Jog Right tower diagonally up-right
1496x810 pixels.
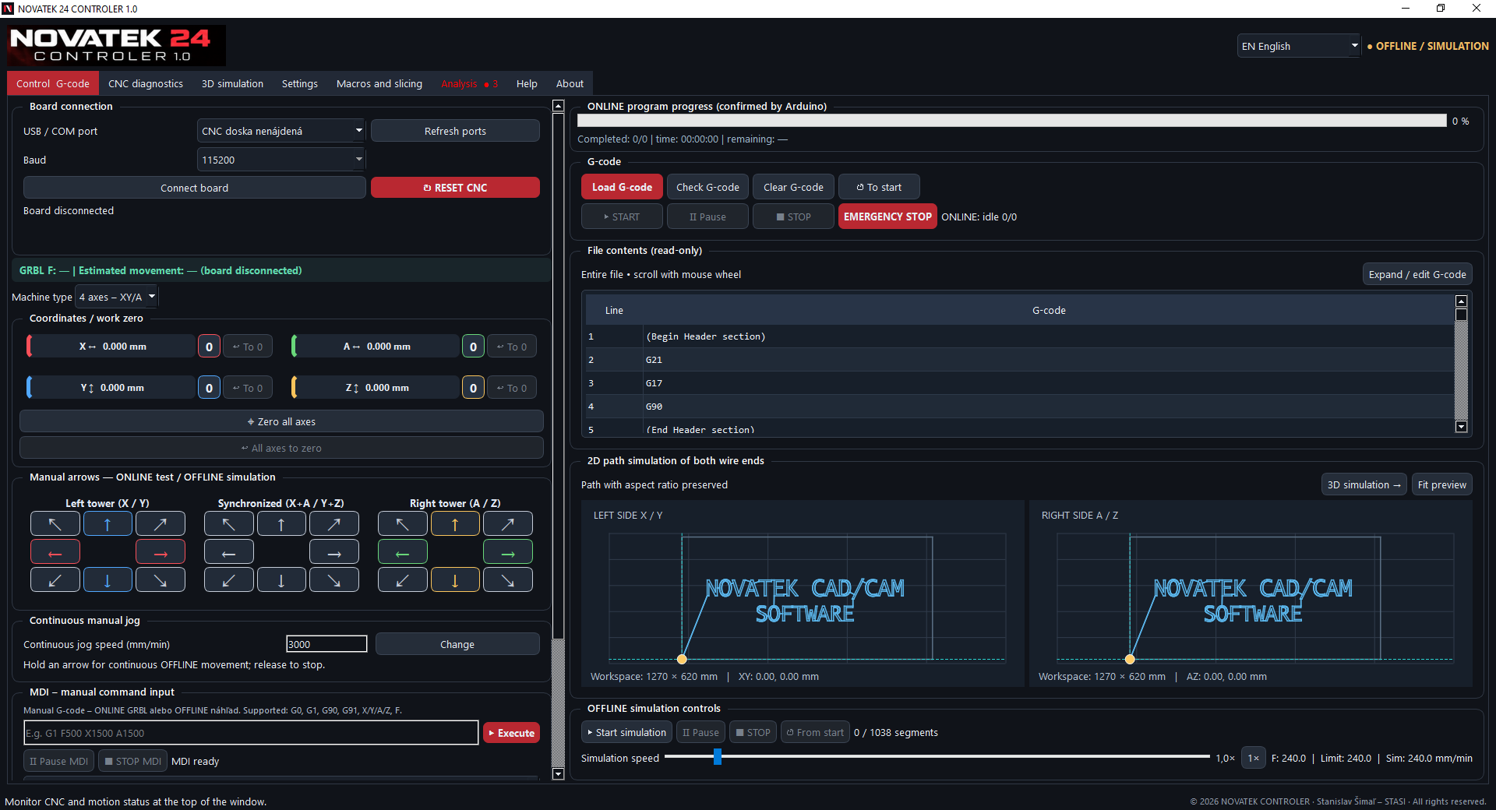pyautogui.click(x=508, y=524)
